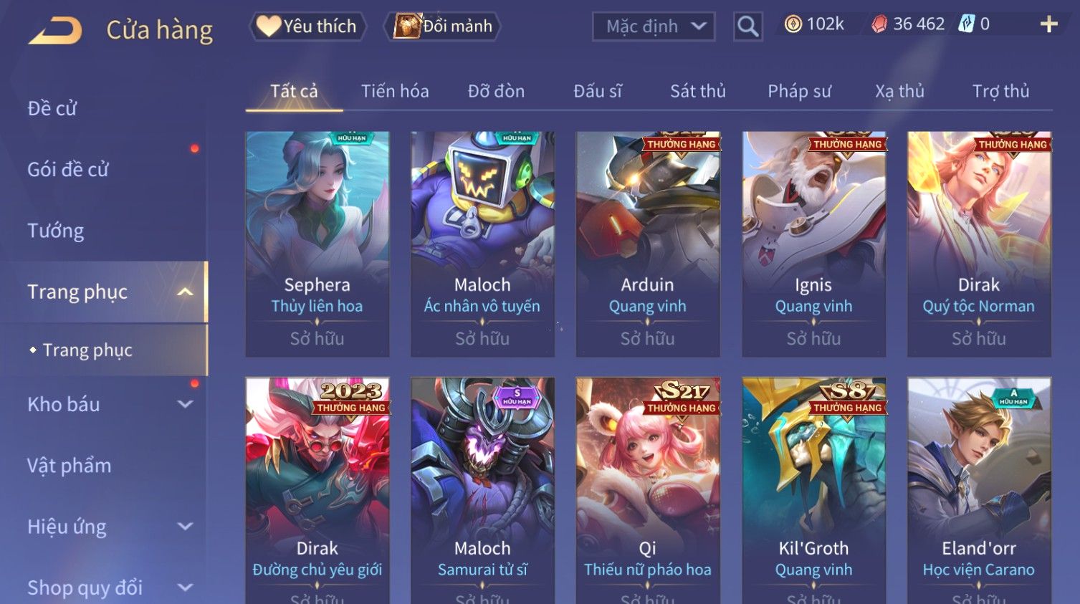Image resolution: width=1080 pixels, height=604 pixels.
Task: Go back using the golden arrow icon
Action: click(x=55, y=31)
